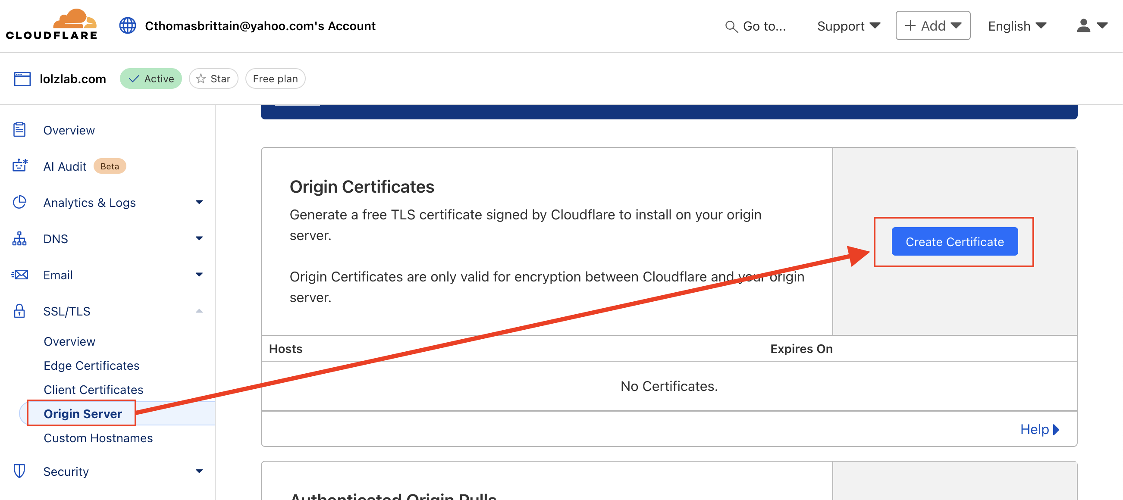Image resolution: width=1123 pixels, height=500 pixels.
Task: Click the plus icon in Add button
Action: tap(910, 26)
